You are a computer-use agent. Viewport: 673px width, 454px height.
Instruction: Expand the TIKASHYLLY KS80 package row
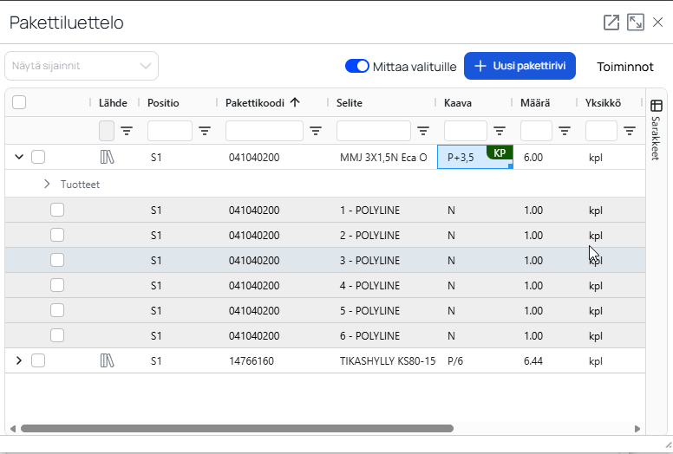[19, 360]
